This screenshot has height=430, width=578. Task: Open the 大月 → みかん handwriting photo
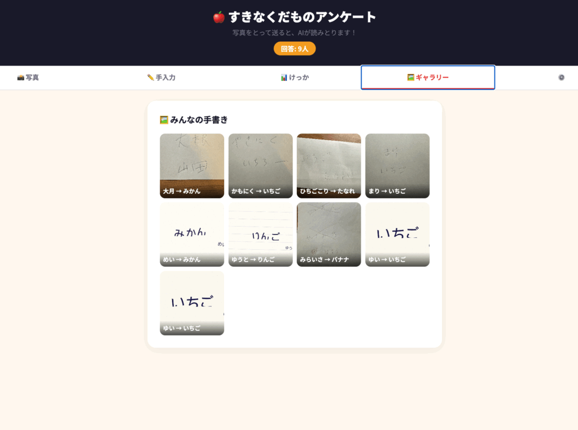(x=192, y=166)
